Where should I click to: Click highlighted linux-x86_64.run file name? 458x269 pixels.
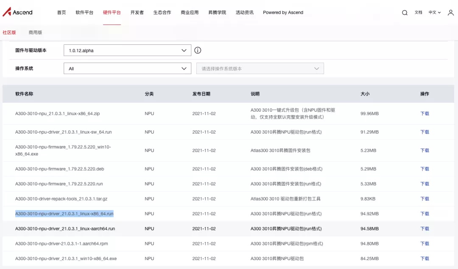pyautogui.click(x=64, y=214)
